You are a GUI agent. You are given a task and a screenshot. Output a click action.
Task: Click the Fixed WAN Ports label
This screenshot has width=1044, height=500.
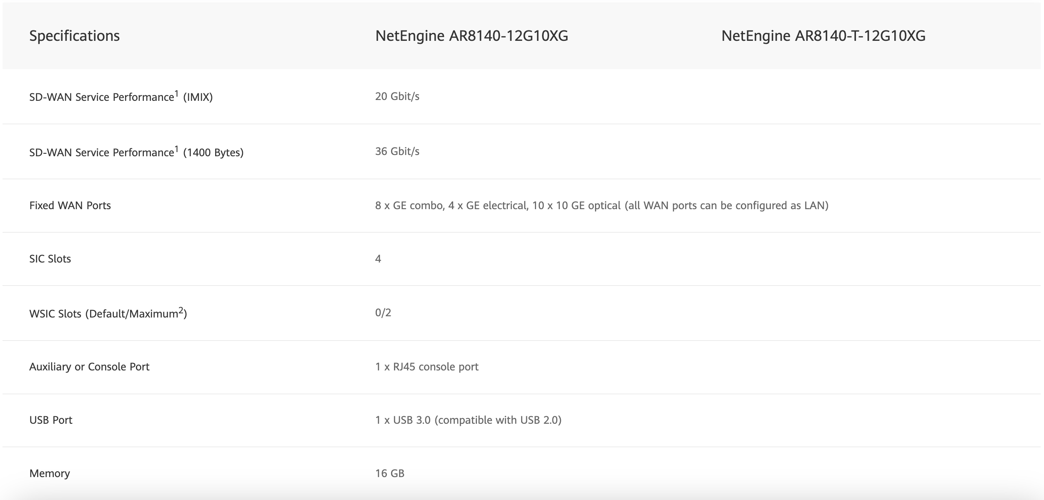(70, 205)
